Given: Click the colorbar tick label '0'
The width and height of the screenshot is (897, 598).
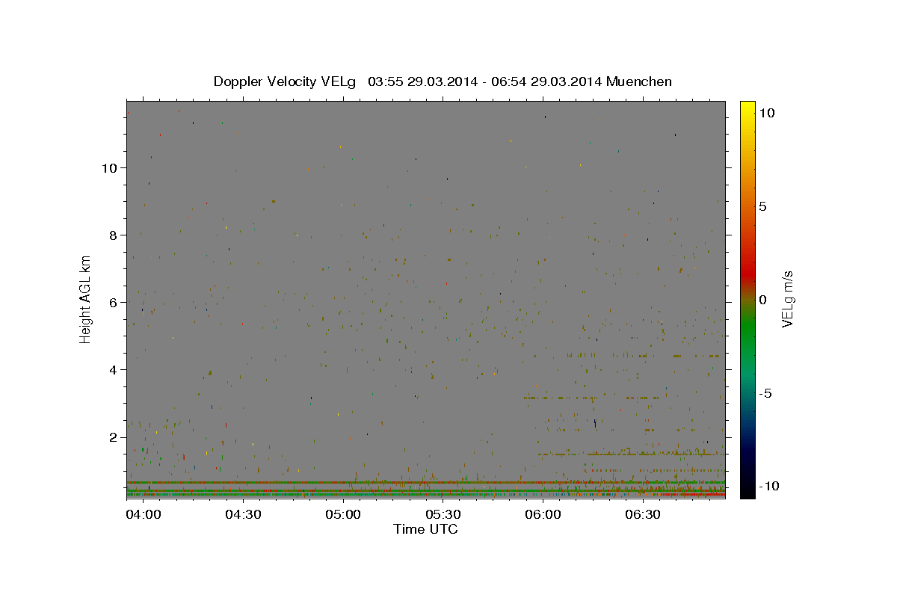Looking at the screenshot, I should pos(762,300).
